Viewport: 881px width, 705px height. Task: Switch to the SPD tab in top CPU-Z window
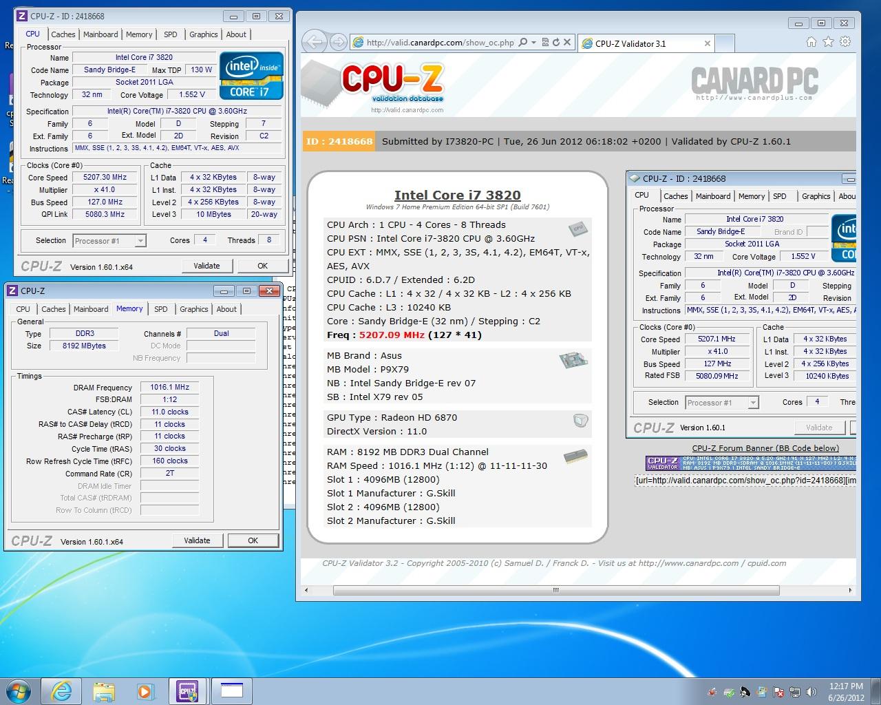pyautogui.click(x=171, y=34)
